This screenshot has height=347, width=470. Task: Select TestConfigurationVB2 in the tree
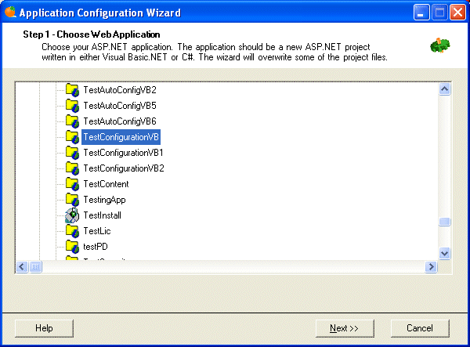coord(124,168)
